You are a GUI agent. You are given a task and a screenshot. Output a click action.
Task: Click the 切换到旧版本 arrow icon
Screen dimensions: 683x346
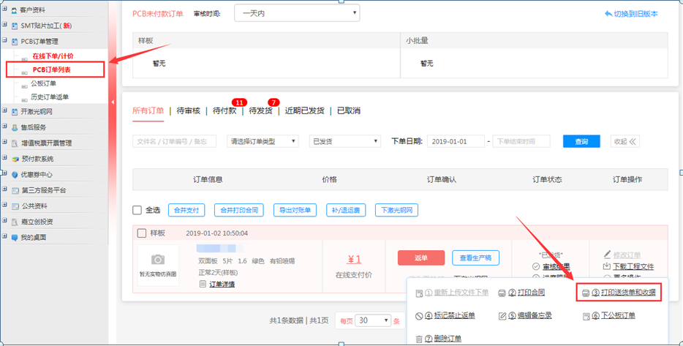click(x=608, y=14)
